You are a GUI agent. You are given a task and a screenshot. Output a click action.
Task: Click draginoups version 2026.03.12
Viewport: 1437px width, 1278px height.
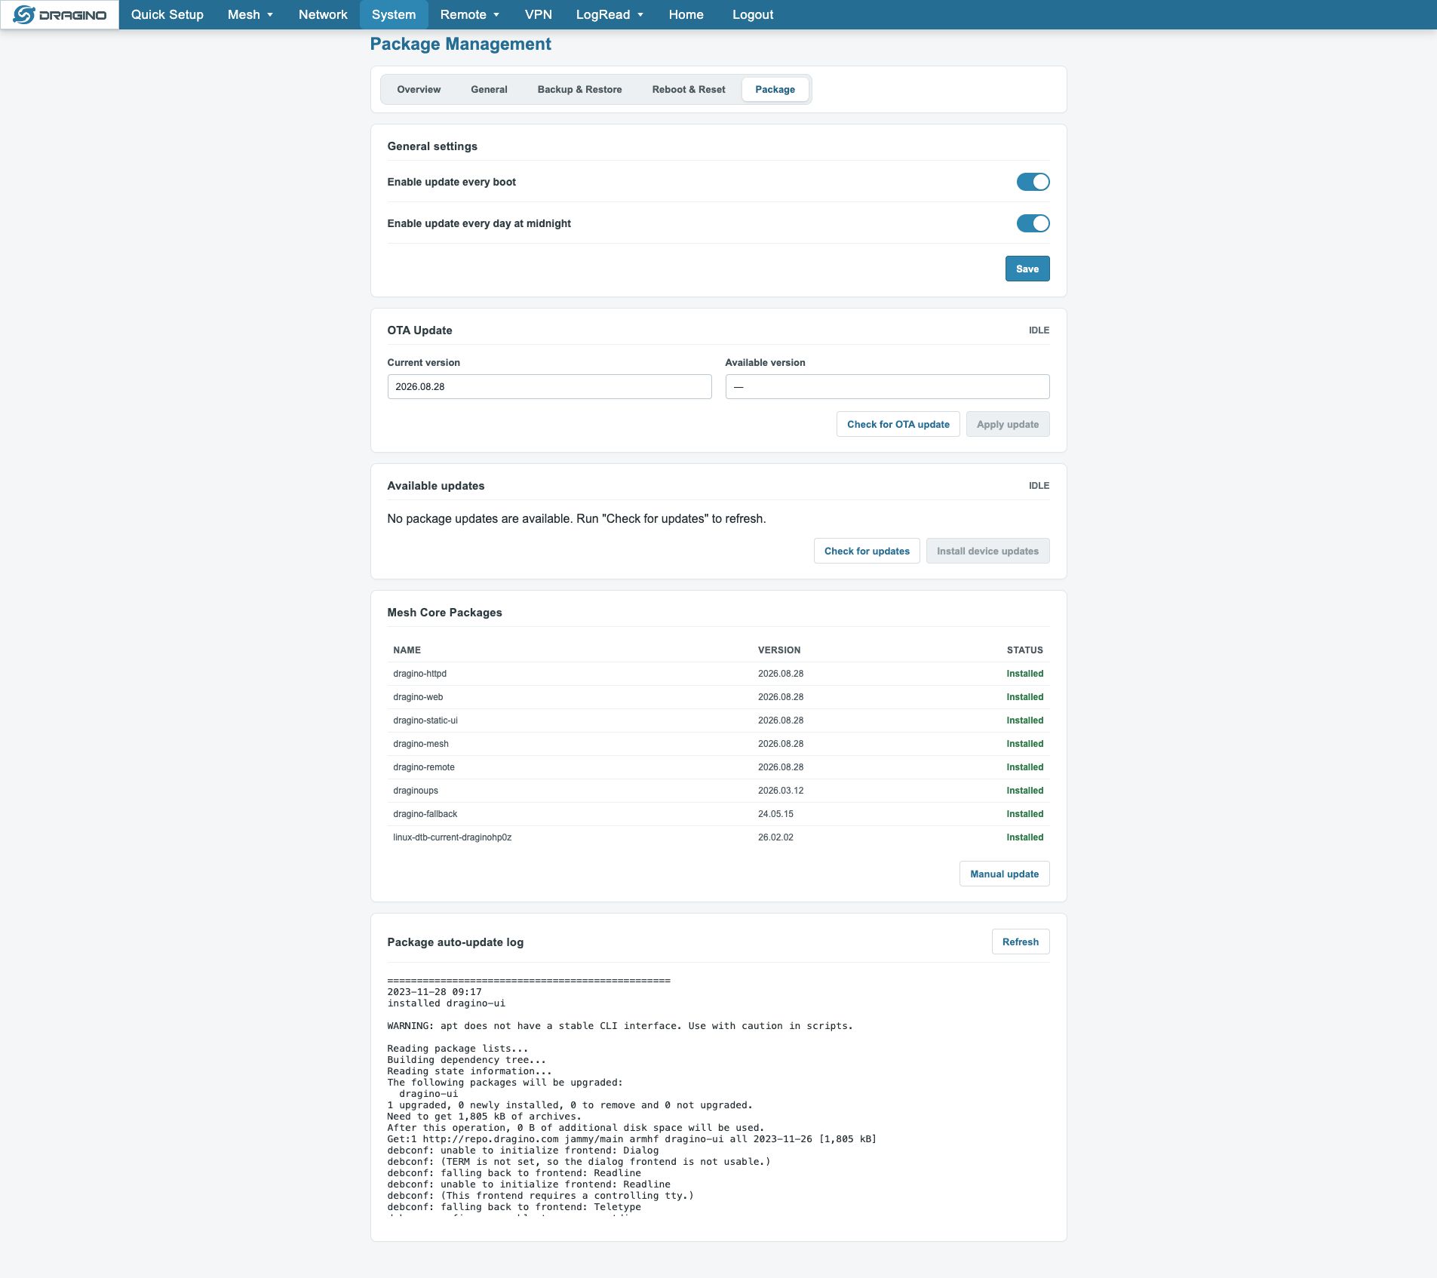781,791
